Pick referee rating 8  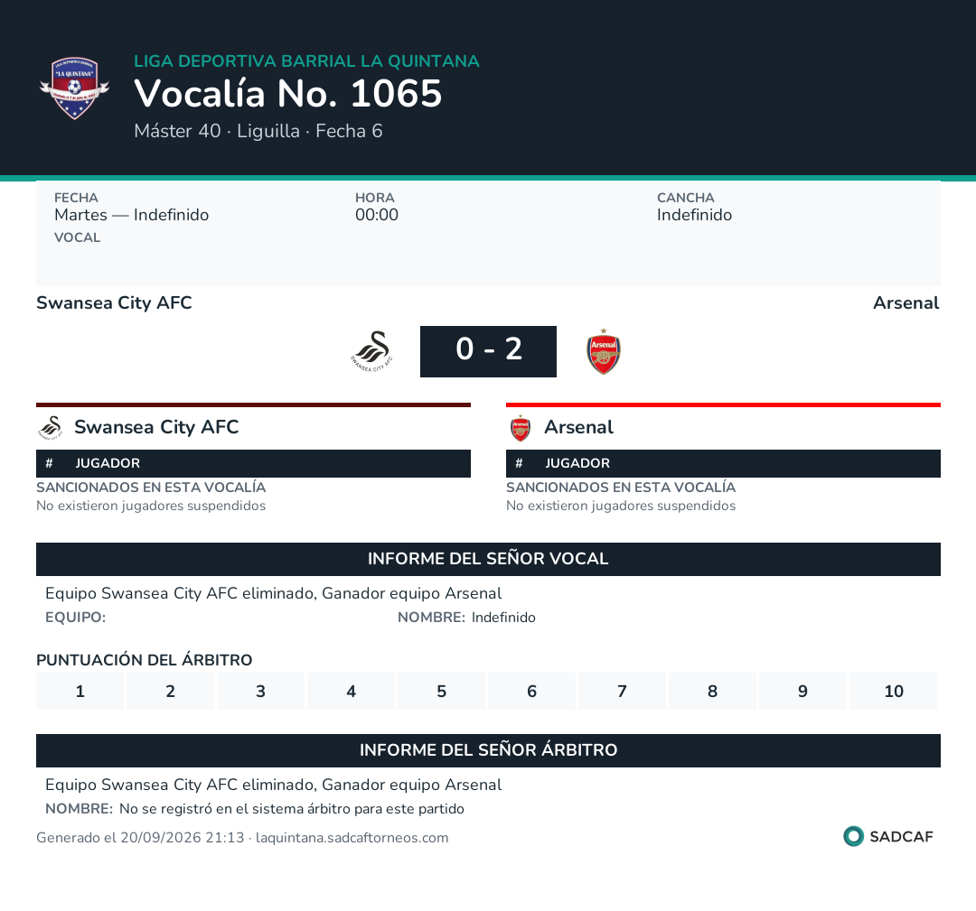[x=712, y=691]
